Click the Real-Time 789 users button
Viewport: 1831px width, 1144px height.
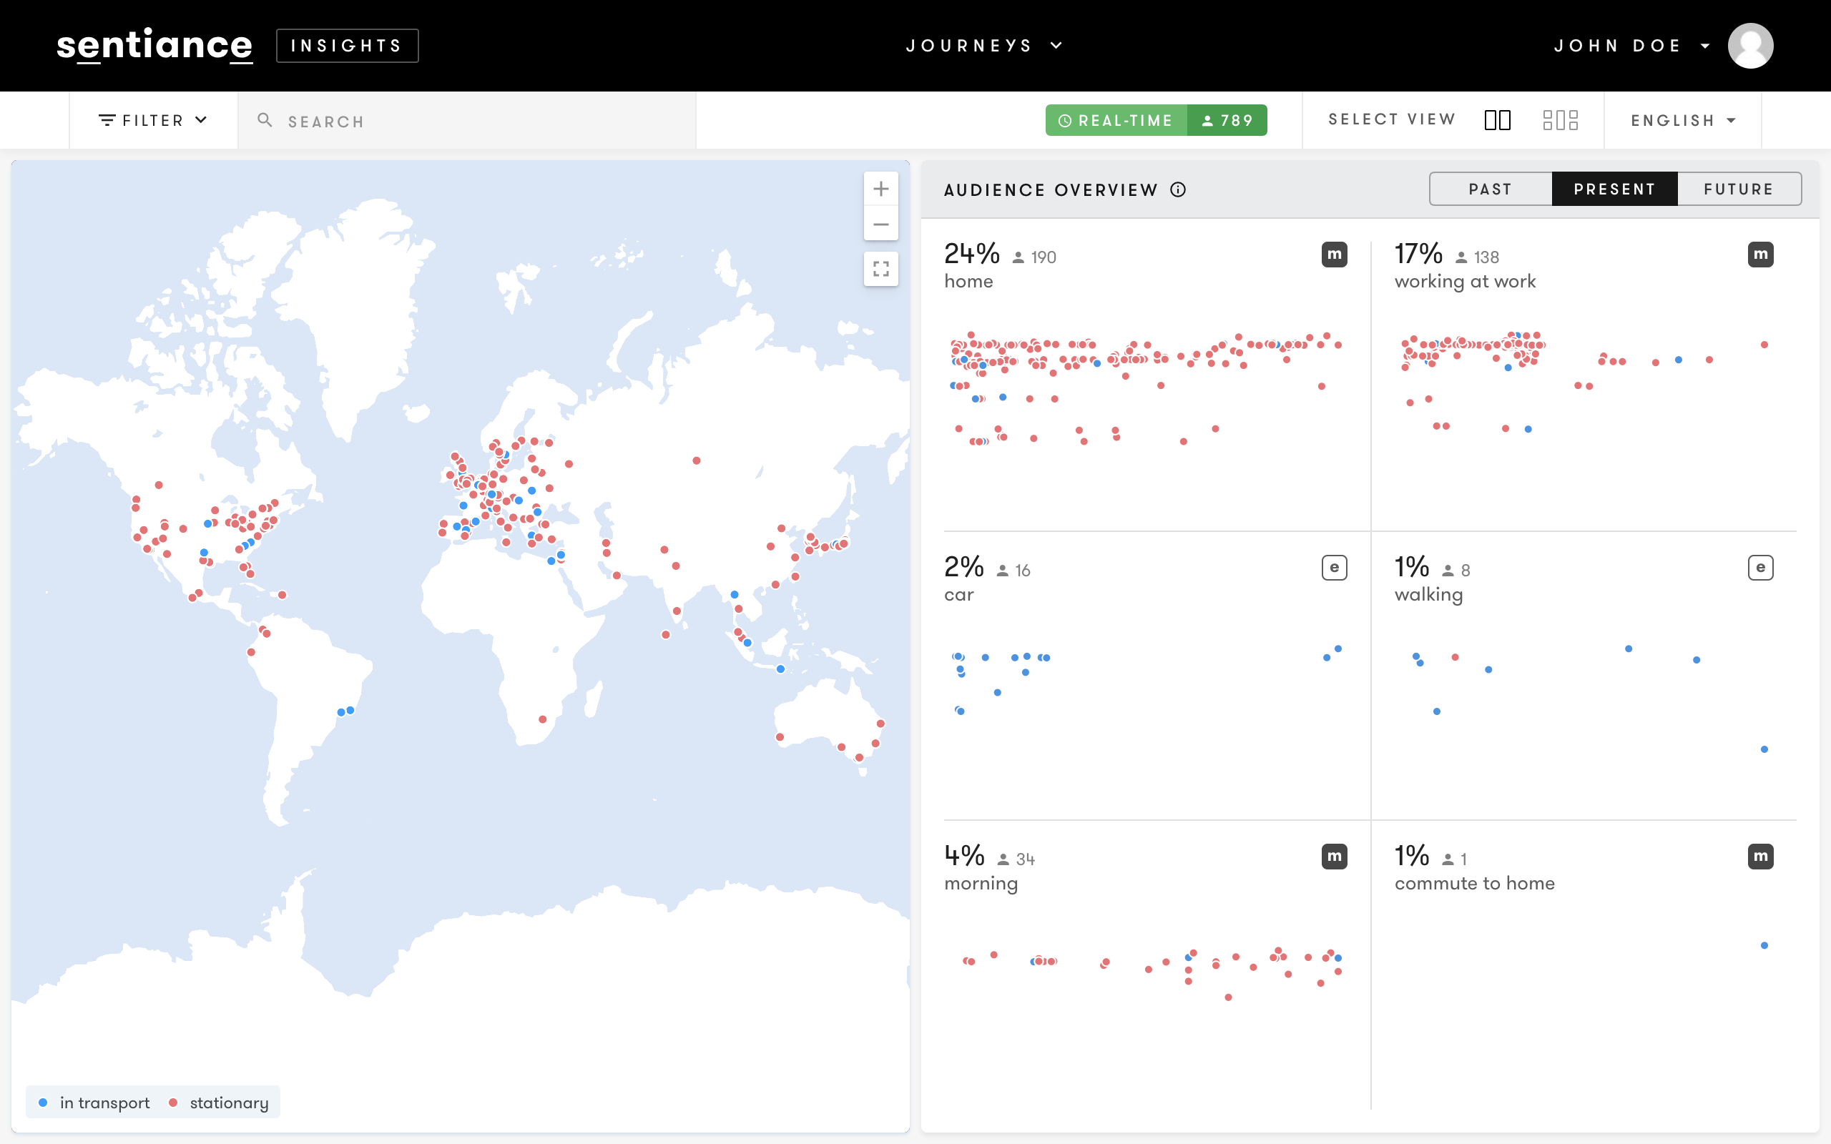(x=1155, y=120)
